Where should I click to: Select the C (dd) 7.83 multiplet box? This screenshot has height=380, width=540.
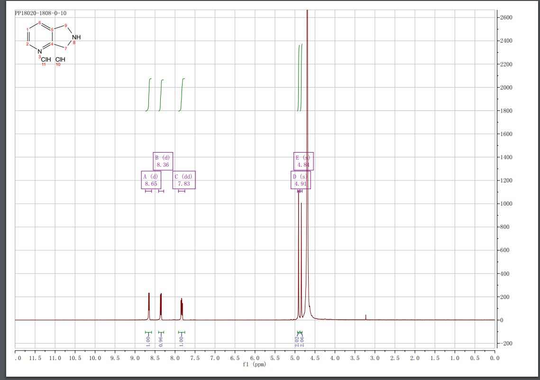click(x=184, y=180)
